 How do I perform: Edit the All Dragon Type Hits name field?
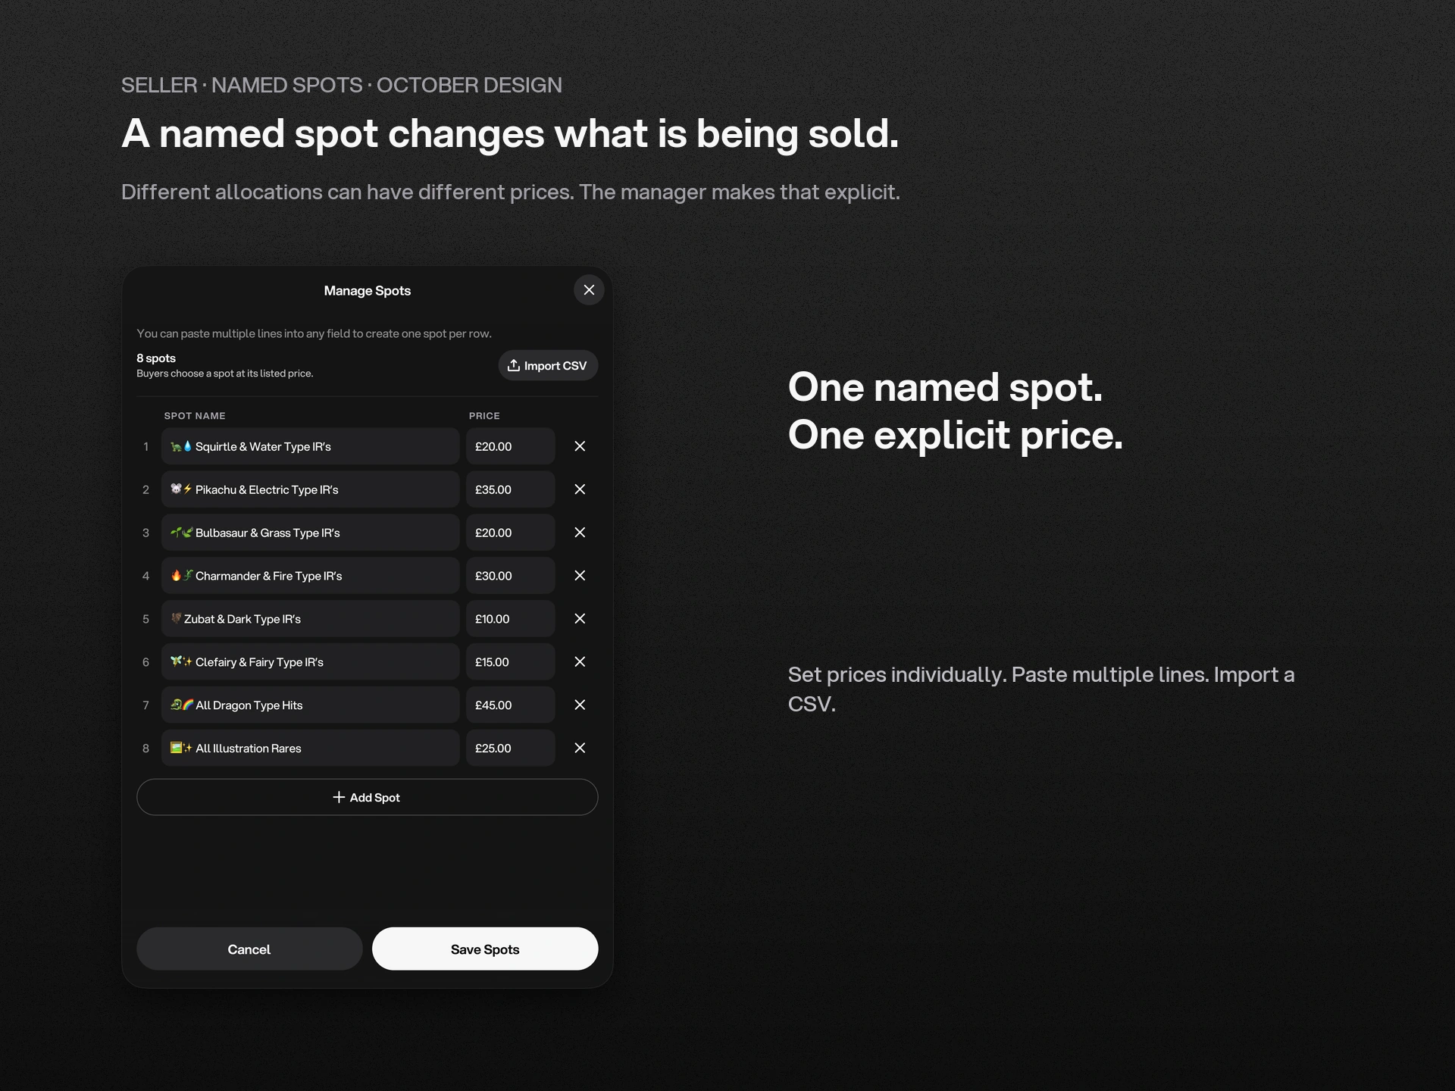click(311, 705)
